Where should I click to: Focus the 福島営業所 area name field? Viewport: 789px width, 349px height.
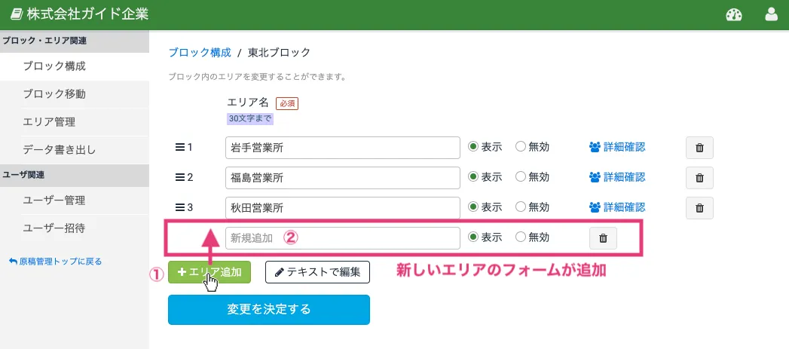click(x=343, y=178)
